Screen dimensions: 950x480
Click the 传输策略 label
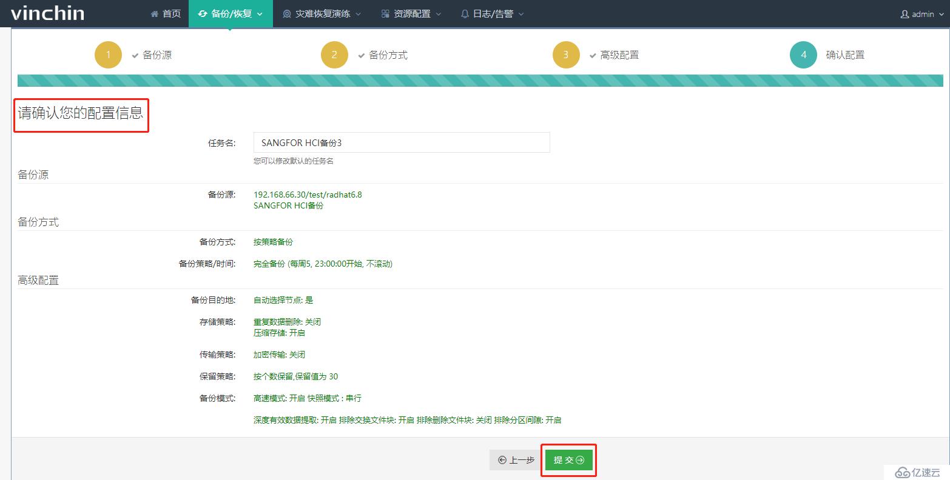coord(217,355)
